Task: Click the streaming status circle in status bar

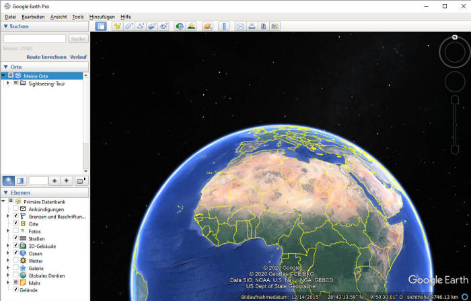Action: 465,297
